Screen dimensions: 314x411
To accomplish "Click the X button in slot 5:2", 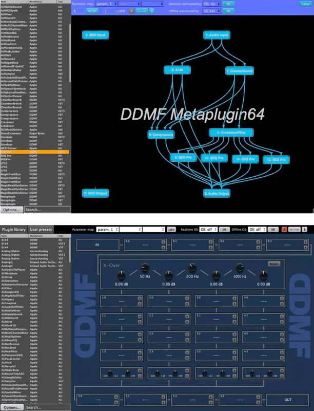I will 211,397.
